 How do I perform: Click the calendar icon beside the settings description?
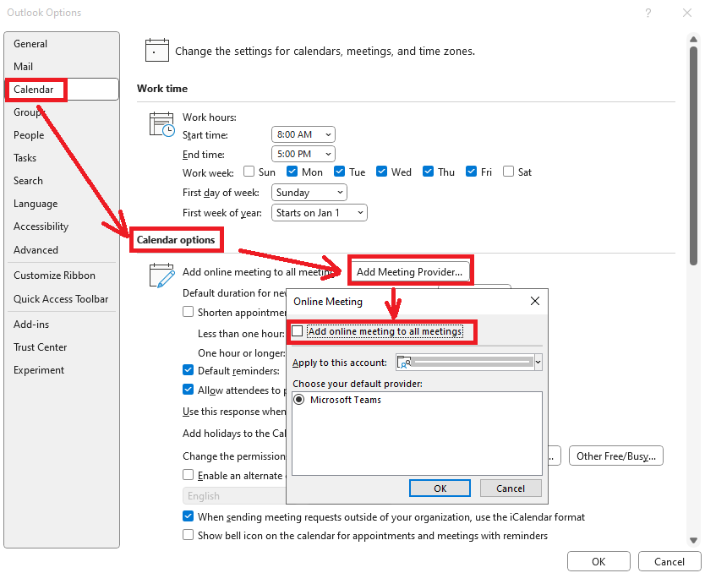coord(157,50)
